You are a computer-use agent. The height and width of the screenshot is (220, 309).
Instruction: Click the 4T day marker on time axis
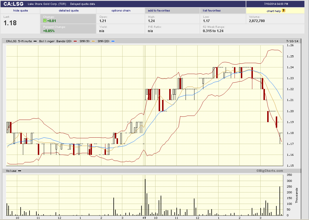[144, 218]
